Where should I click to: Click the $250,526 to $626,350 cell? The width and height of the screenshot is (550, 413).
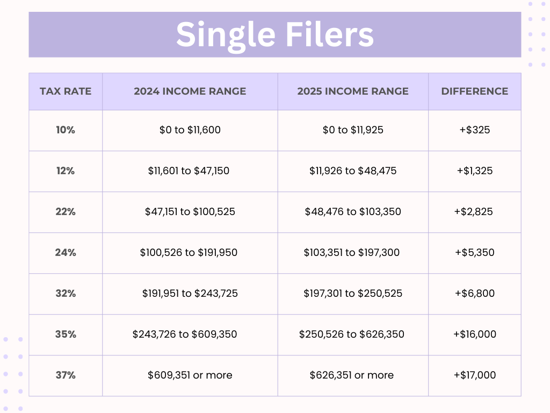(352, 334)
